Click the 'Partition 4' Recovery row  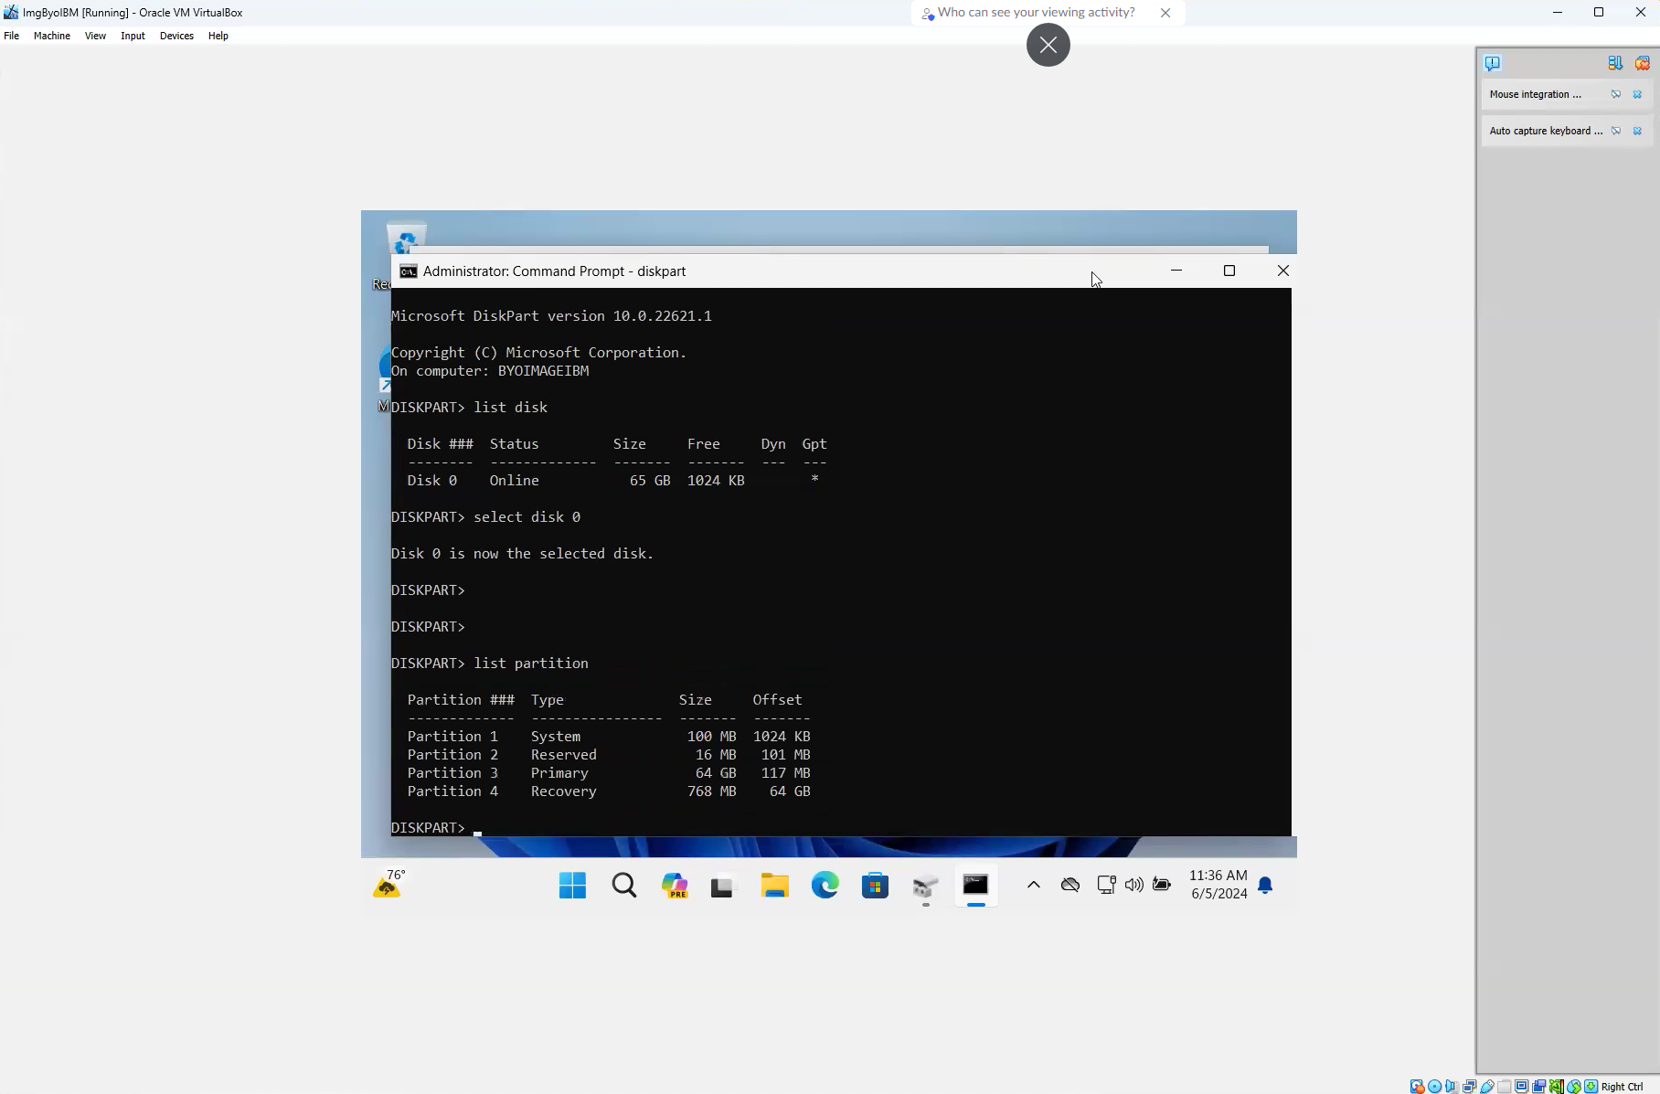pos(609,791)
